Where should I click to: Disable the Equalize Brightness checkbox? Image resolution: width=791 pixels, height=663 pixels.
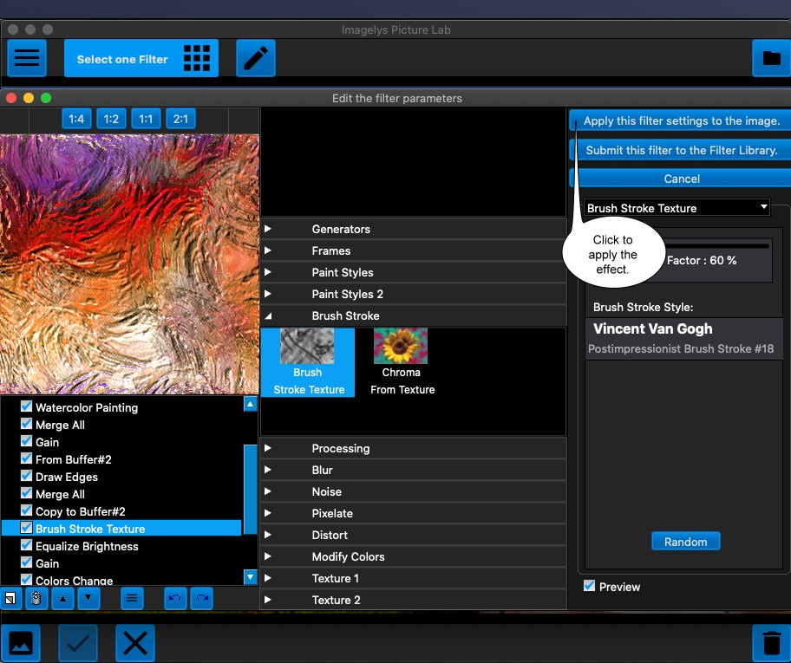(26, 545)
